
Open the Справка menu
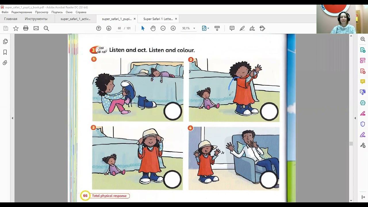81,12
